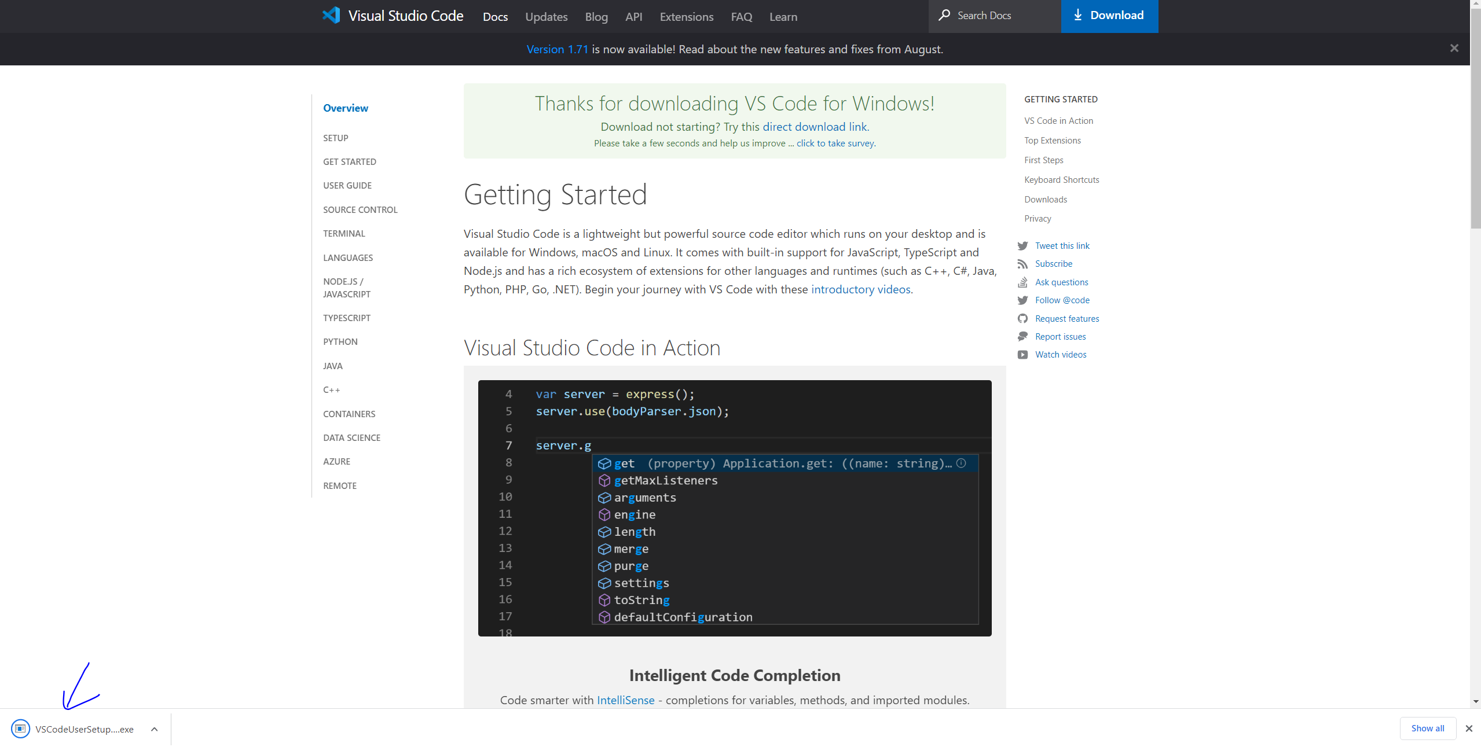Open the introductory videos link
This screenshot has width=1481, height=747.
(860, 289)
